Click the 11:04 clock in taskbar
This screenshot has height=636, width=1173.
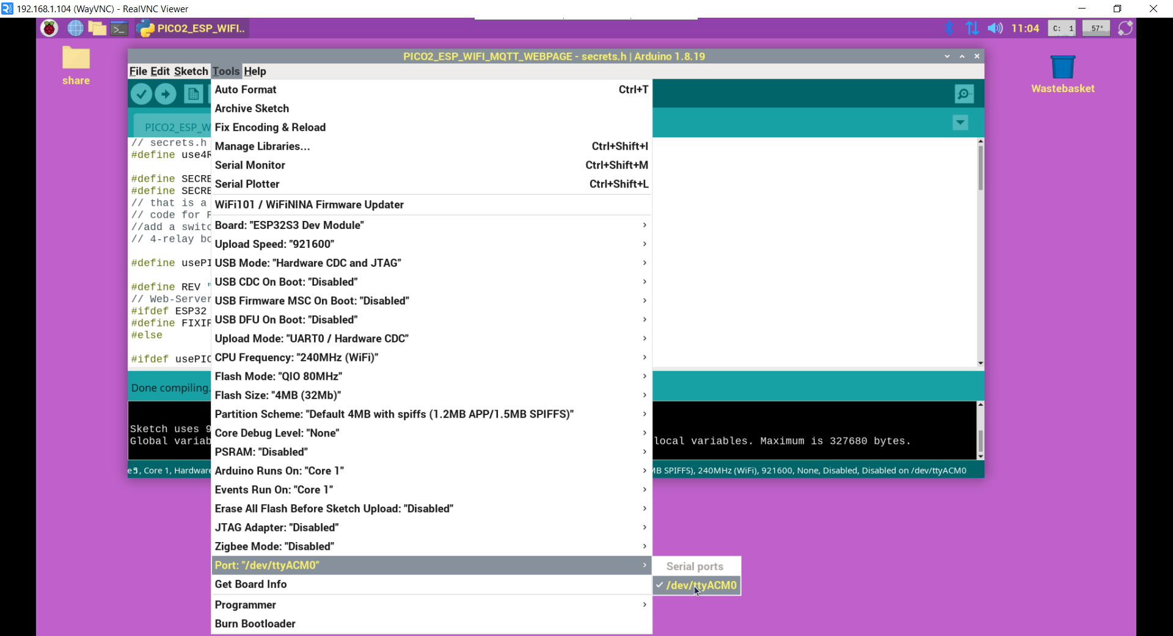[x=1025, y=28]
